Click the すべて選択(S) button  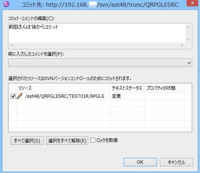27,140
